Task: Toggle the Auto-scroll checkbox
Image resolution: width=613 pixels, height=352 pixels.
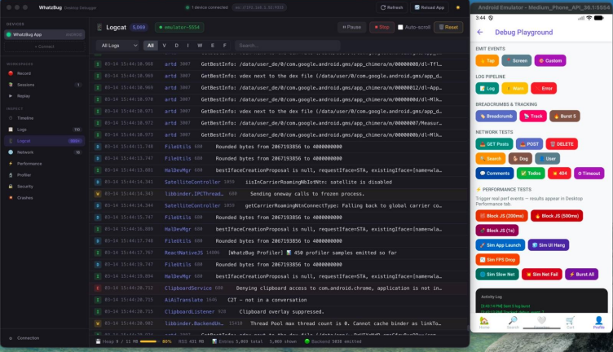Action: 400,28
